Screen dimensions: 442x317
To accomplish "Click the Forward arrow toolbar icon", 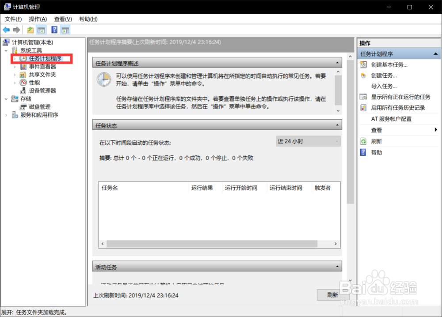I will pos(16,30).
